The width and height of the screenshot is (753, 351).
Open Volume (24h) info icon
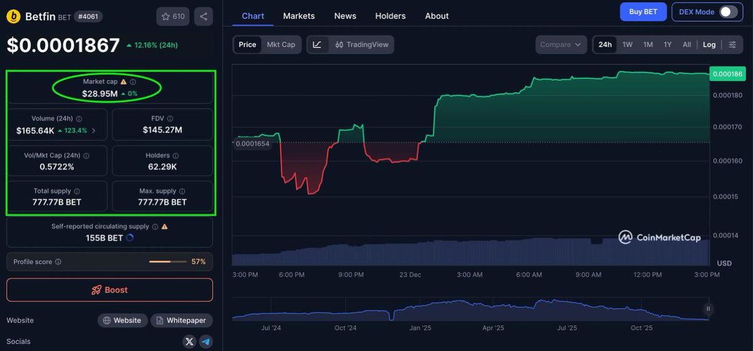point(79,118)
